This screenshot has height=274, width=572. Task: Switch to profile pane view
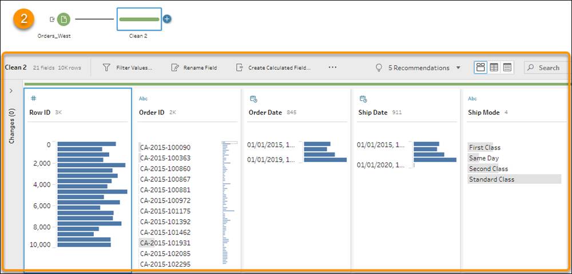coord(480,67)
